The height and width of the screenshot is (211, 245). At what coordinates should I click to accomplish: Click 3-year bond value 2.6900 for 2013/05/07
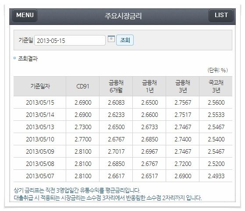click(183, 176)
